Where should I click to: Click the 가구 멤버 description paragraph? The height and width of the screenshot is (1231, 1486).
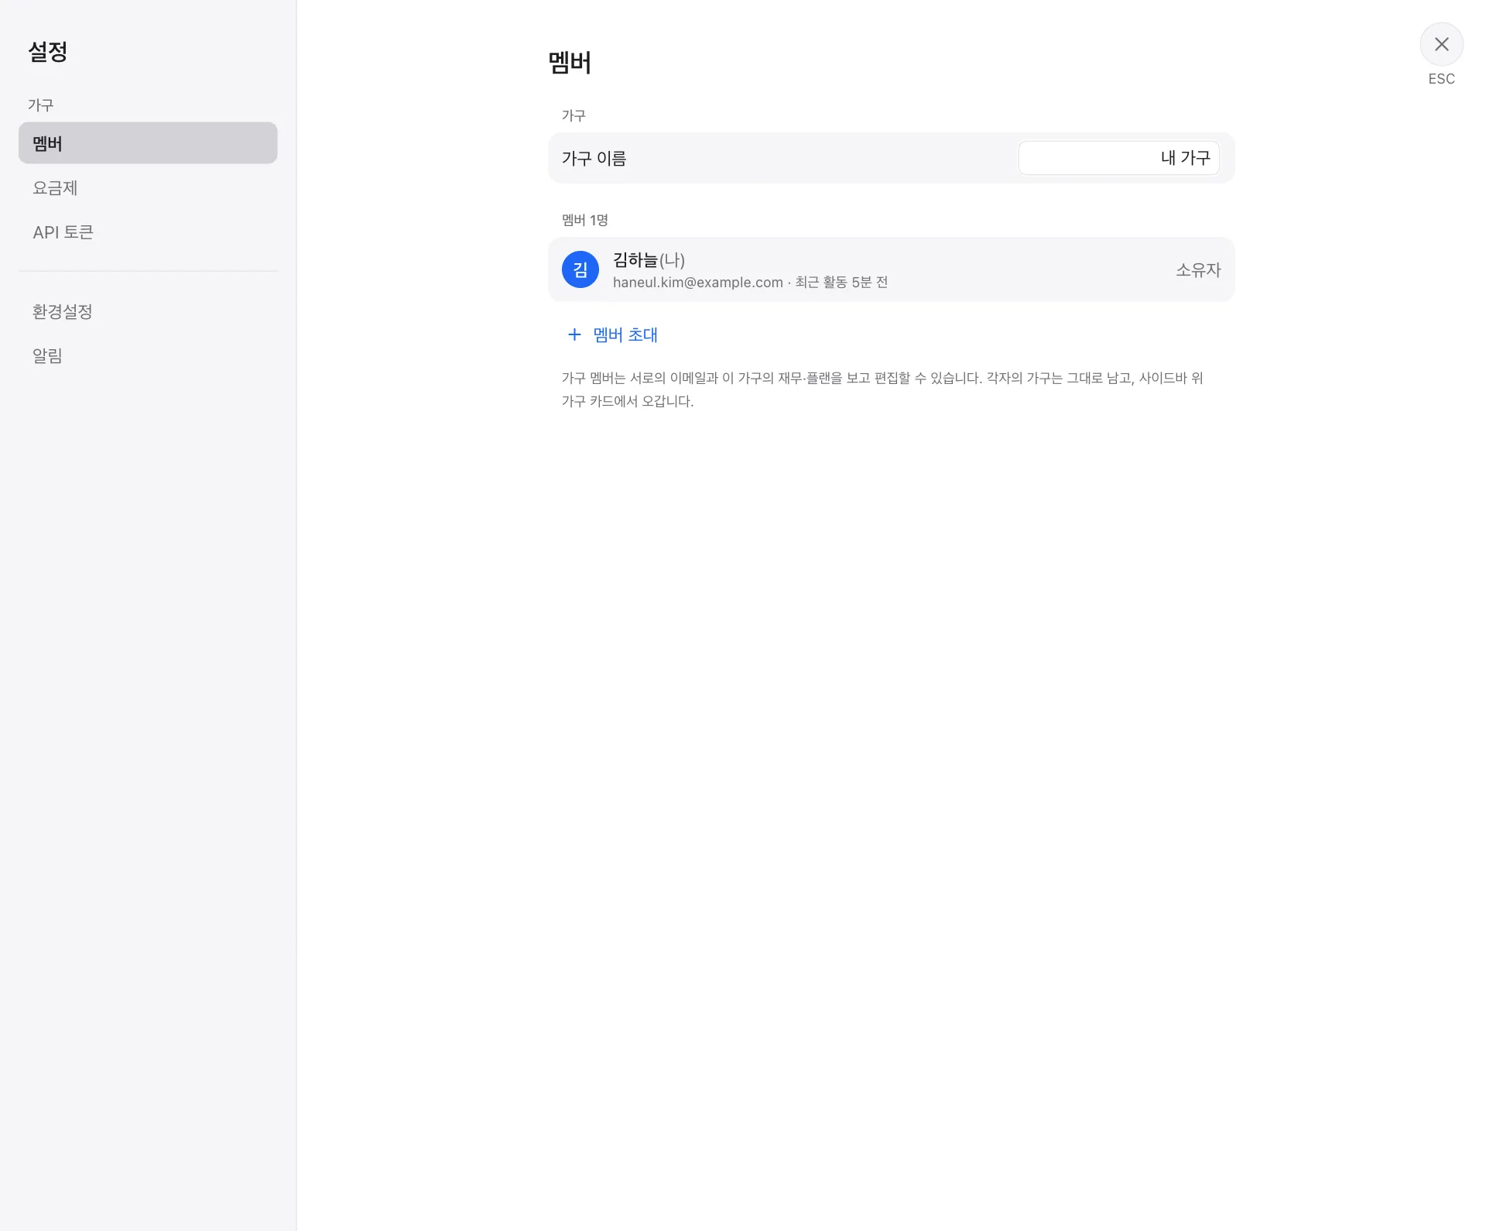(882, 389)
